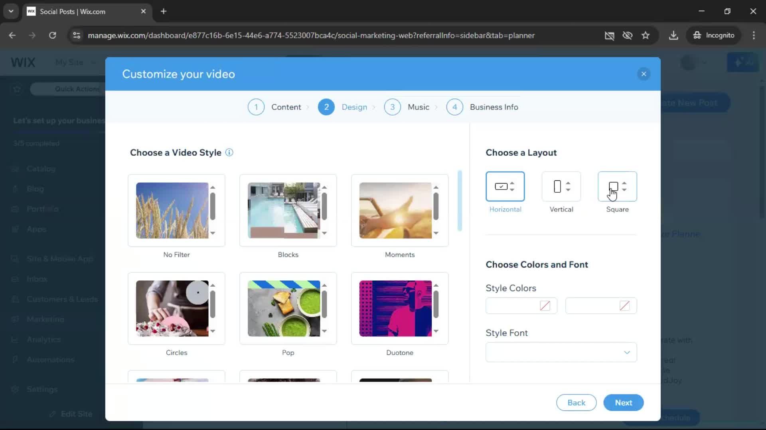
Task: Reload the page
Action: tap(52, 35)
